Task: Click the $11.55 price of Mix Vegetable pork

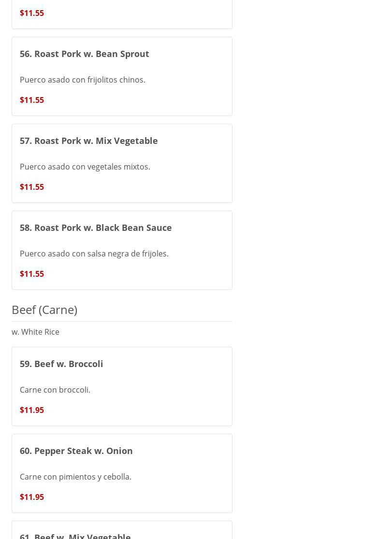Action: tap(32, 187)
